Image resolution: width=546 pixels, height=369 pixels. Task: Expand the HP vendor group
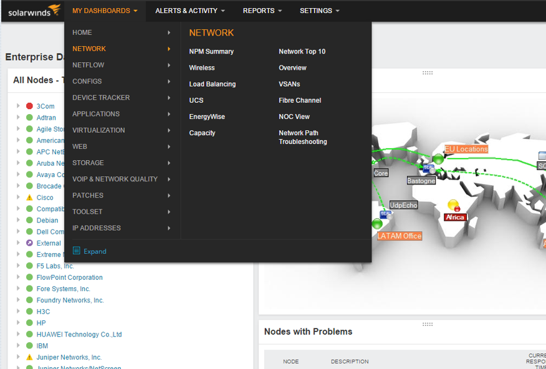(x=18, y=322)
